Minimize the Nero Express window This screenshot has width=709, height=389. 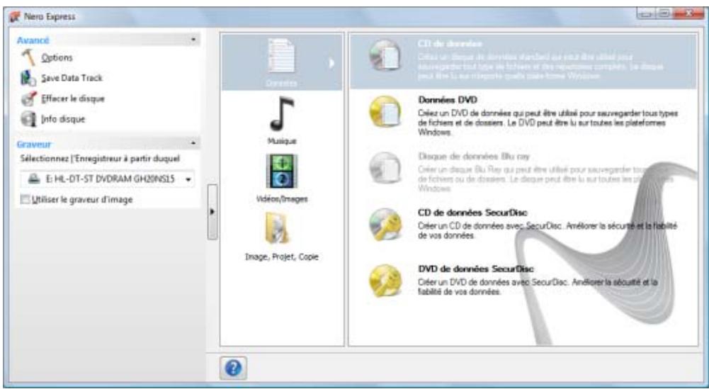click(646, 14)
